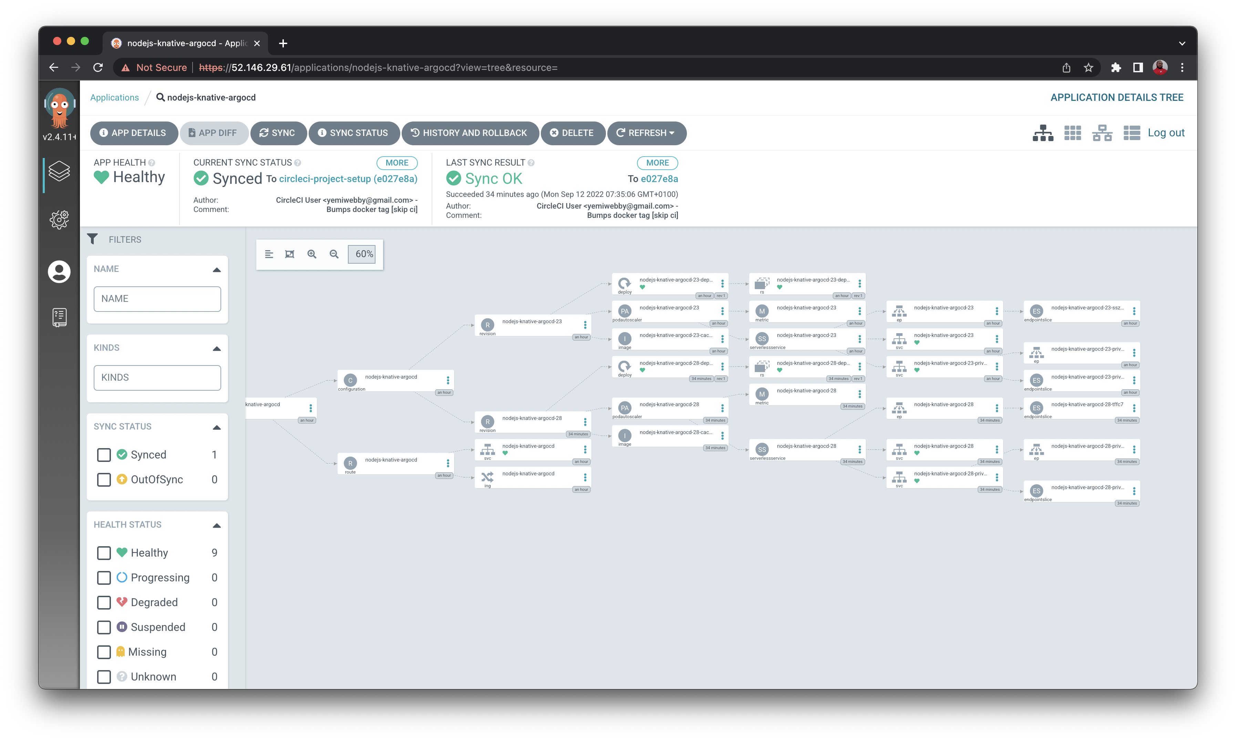
Task: Open the REFRESH dropdown arrow
Action: [x=672, y=133]
